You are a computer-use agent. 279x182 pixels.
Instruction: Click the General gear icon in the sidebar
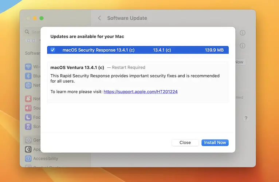pyautogui.click(x=28, y=140)
